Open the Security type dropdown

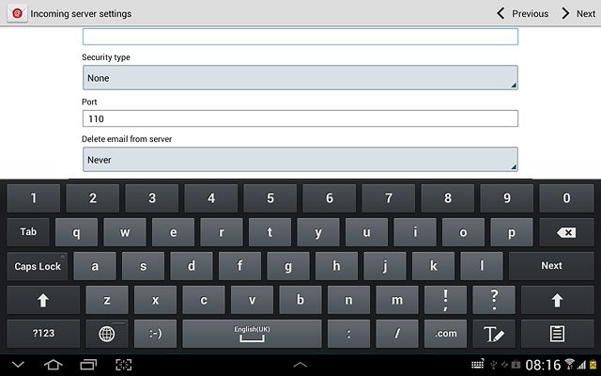300,77
